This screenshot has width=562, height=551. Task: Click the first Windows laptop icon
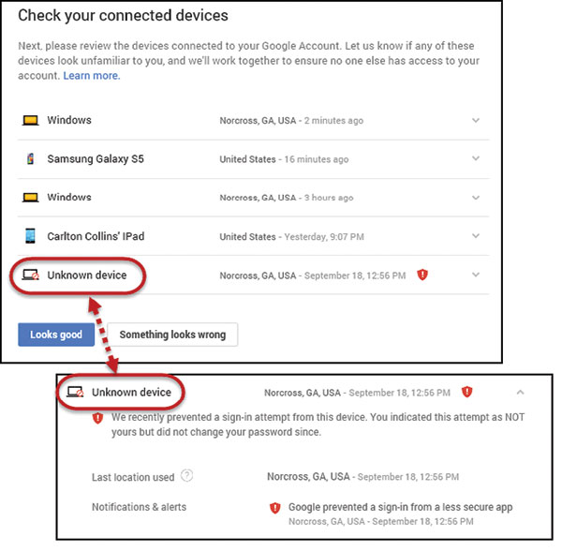click(x=30, y=121)
